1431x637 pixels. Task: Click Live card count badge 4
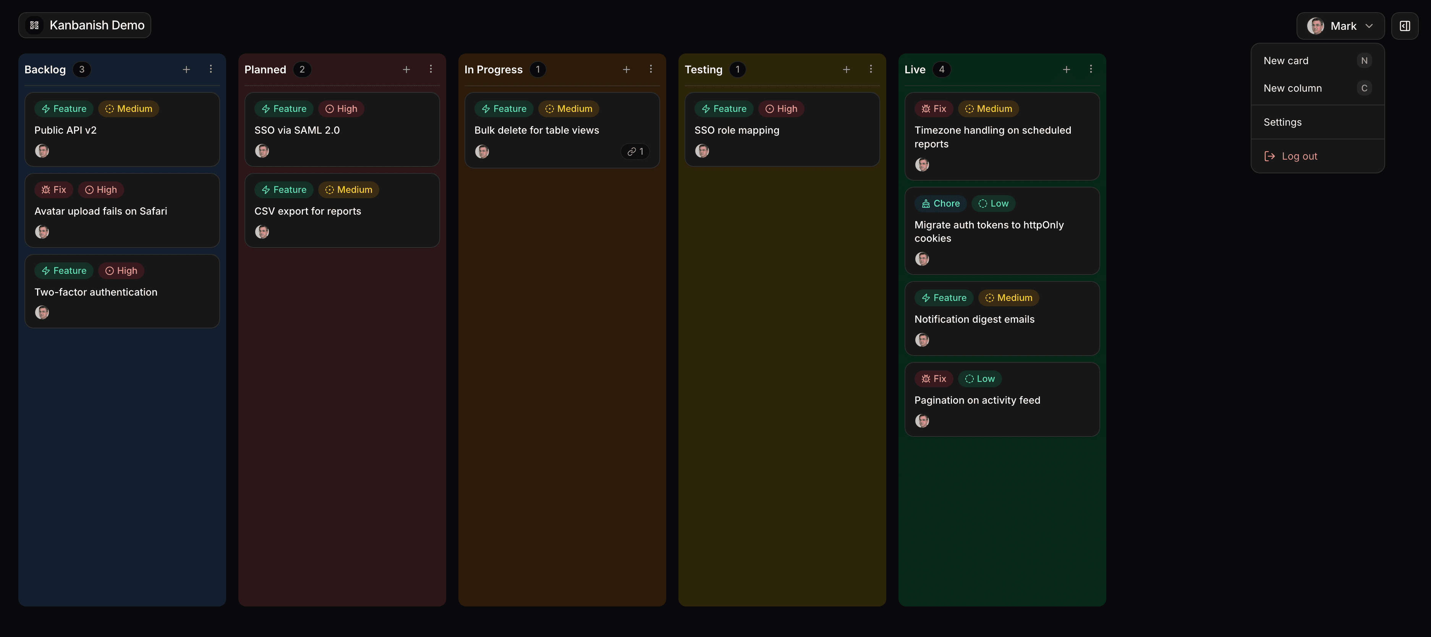point(942,70)
